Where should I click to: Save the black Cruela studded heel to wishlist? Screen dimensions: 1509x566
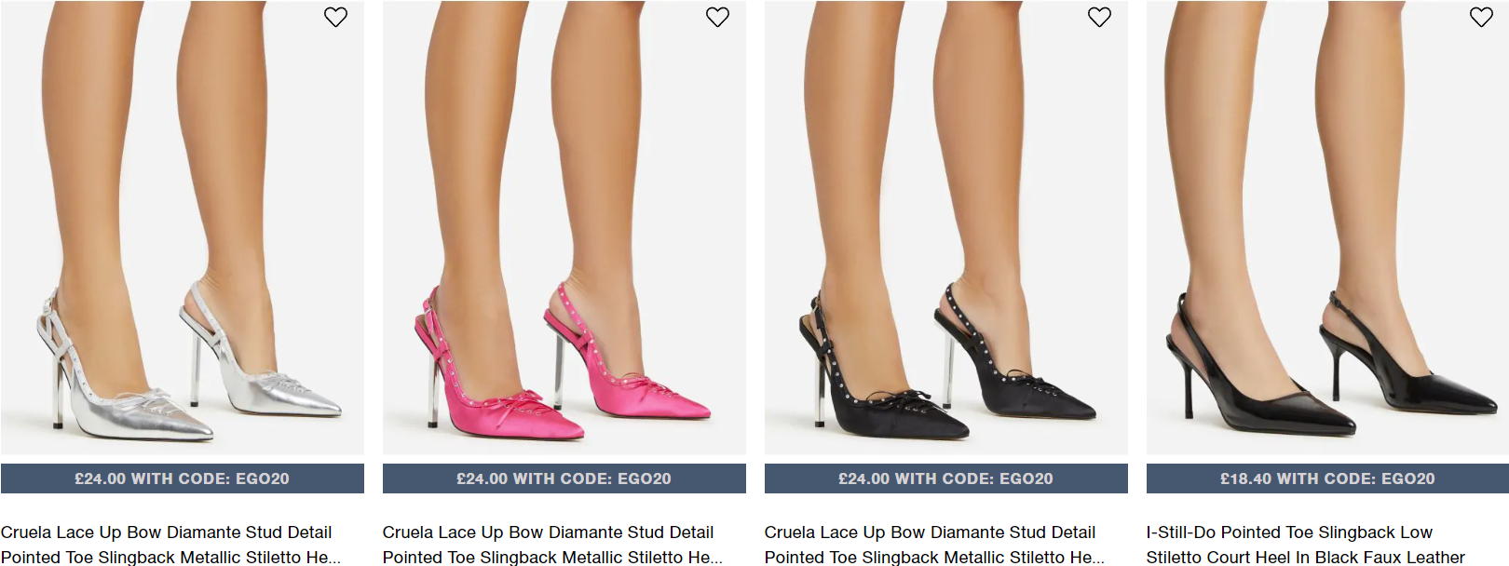tap(1099, 17)
